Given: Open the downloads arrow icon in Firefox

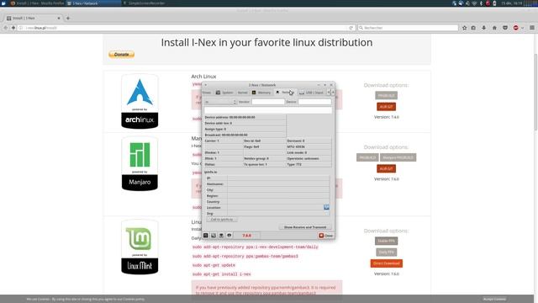Looking at the screenshot, I should pos(484,28).
